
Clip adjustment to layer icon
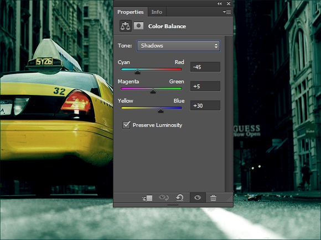pyautogui.click(x=147, y=198)
